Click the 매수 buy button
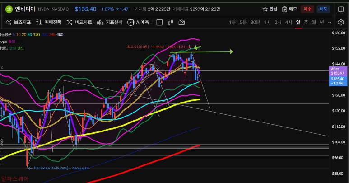349x183 pixels. coord(307,9)
